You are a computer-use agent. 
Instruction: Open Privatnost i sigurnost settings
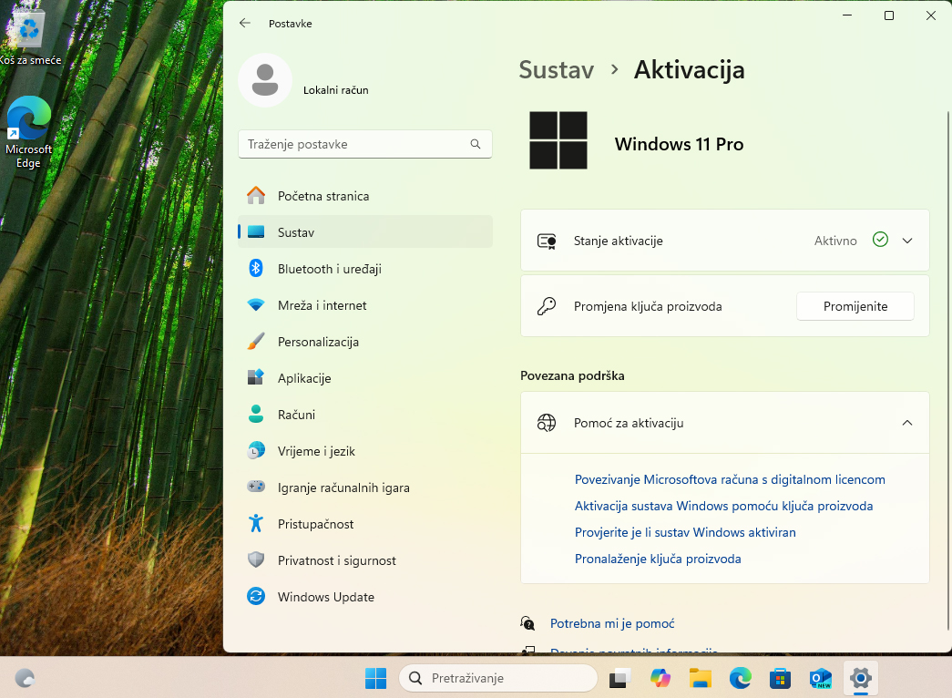336,560
